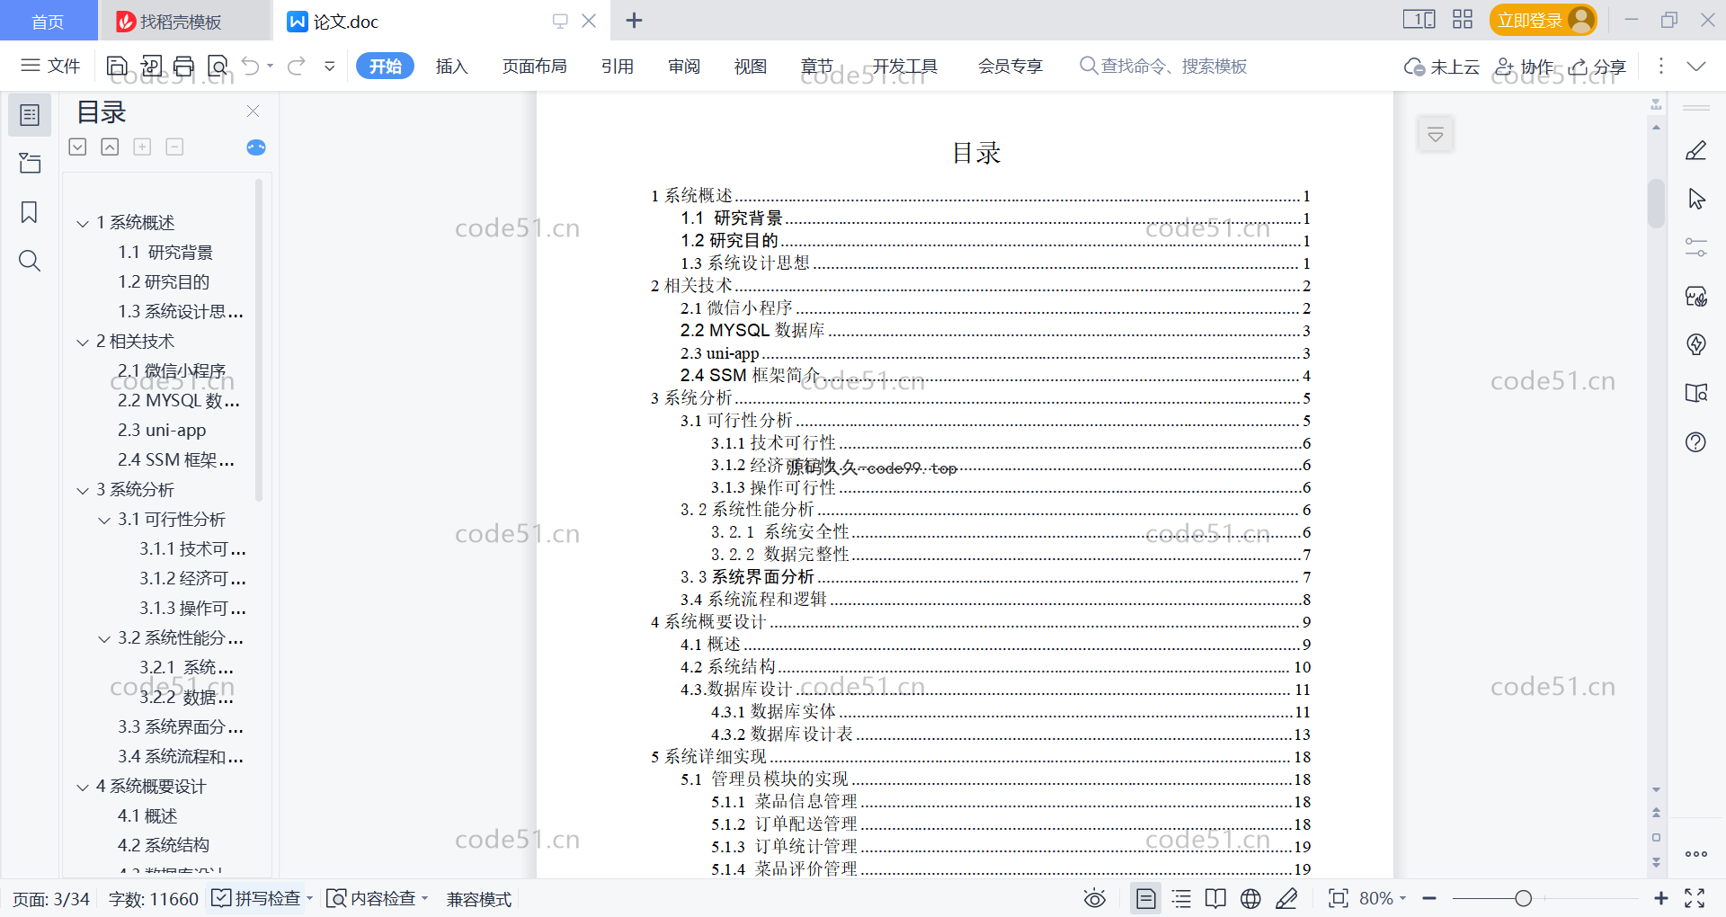Open the 文件 menu
Screen dimensions: 1726x917
point(50,66)
